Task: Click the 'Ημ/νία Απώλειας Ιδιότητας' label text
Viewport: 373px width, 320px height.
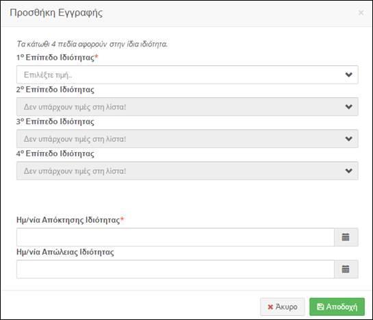Action: [65, 252]
